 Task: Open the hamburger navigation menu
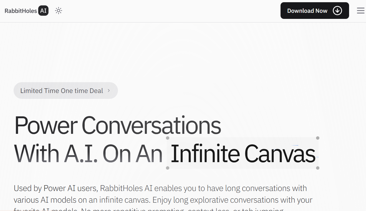click(360, 11)
